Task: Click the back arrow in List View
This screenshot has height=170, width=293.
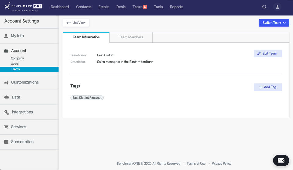Action: [x=69, y=23]
